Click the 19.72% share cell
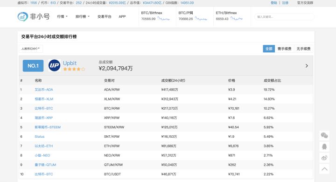This screenshot has width=336, height=182. coord(269,90)
